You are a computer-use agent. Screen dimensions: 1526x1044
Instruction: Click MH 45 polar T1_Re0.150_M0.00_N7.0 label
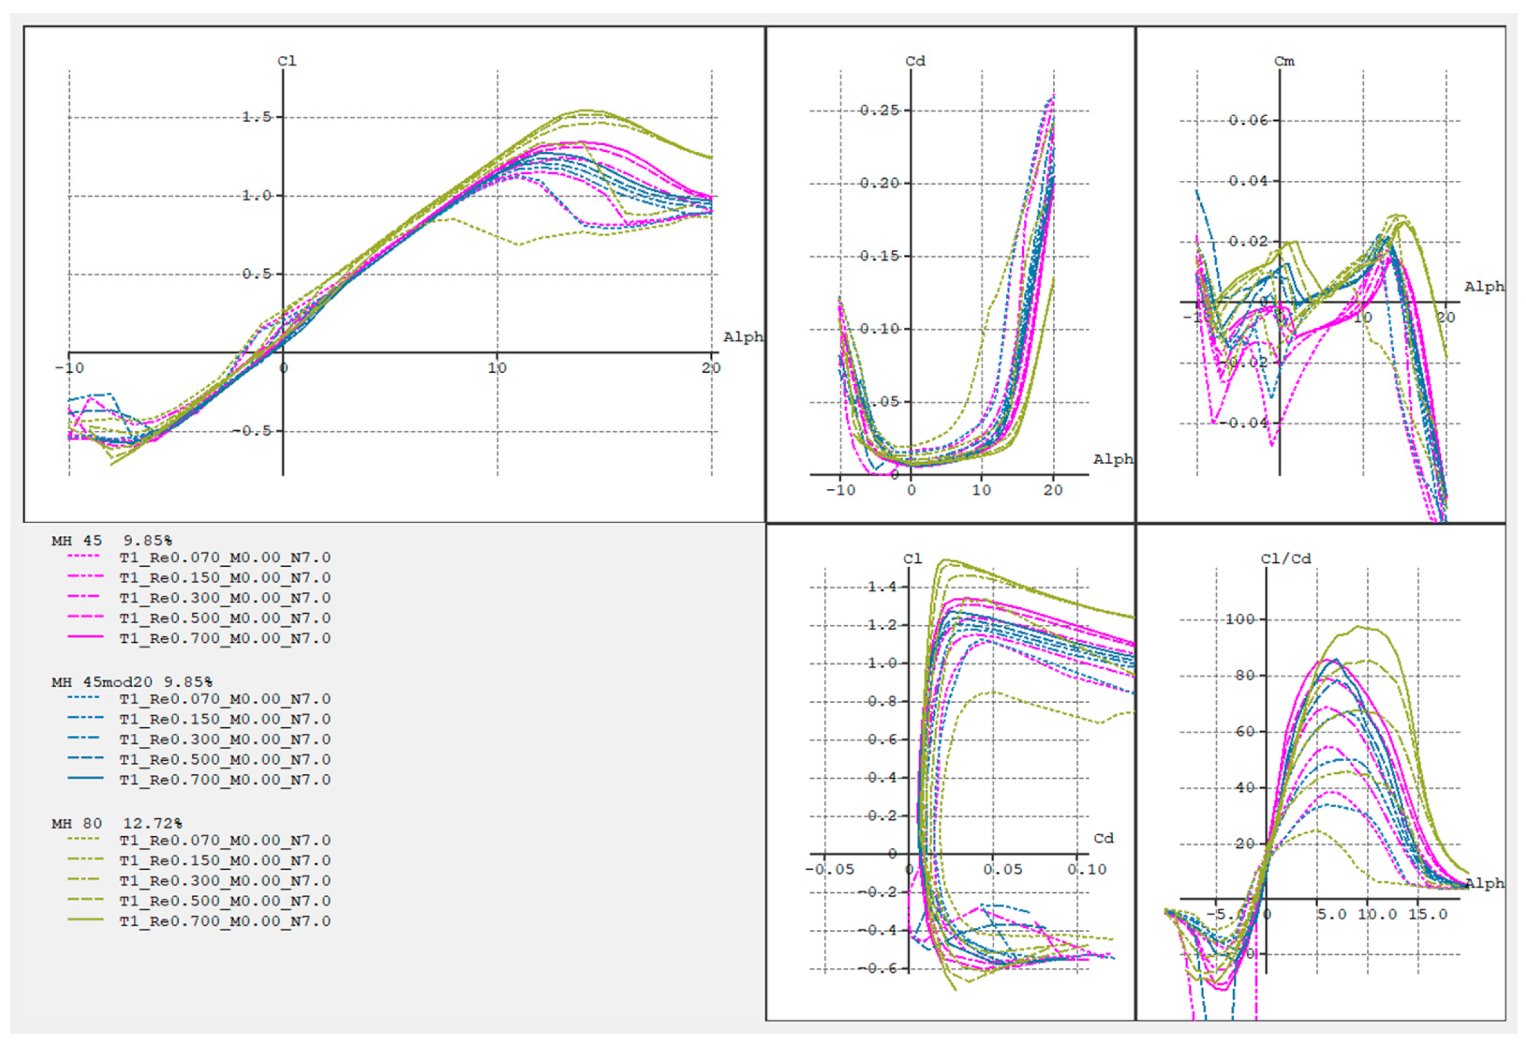[225, 577]
